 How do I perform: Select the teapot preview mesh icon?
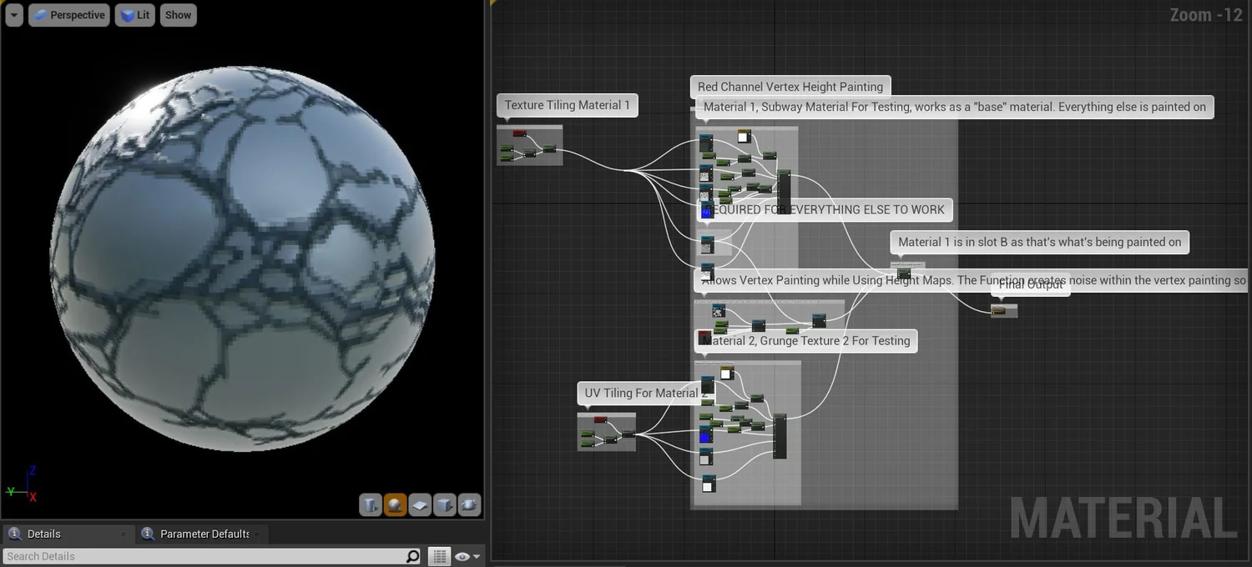click(x=469, y=504)
